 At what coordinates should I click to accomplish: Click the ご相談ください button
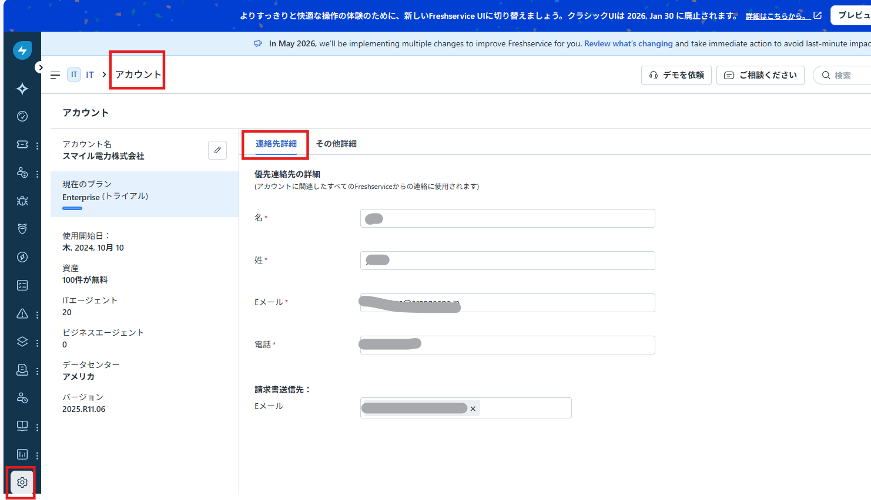click(761, 75)
